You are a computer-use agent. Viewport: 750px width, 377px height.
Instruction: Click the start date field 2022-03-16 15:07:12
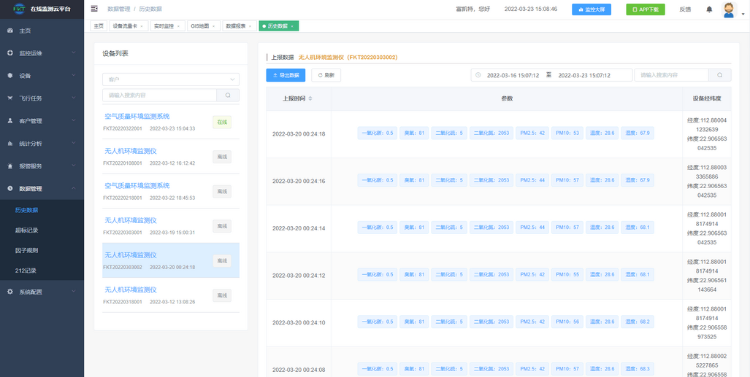(512, 75)
